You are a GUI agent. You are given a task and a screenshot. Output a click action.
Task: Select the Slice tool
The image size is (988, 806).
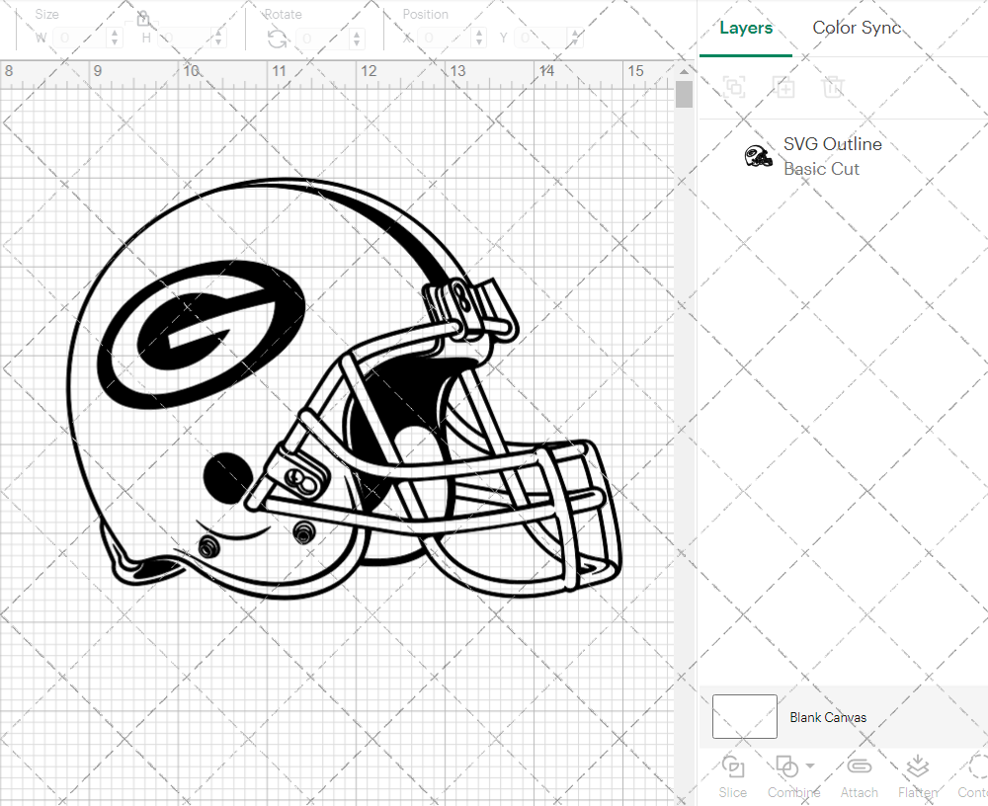[x=732, y=775]
